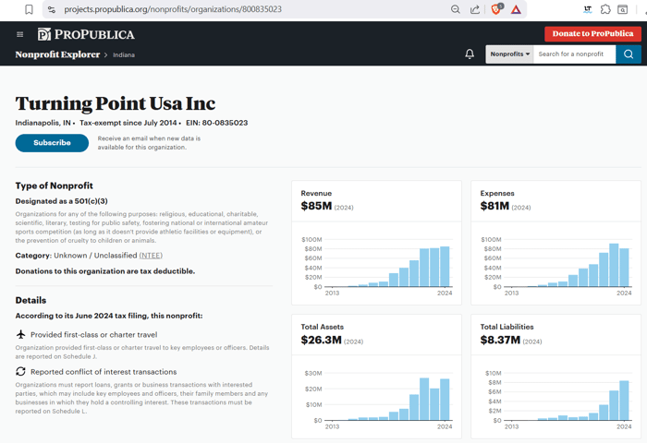Open Brave Shields lion icon

(x=497, y=9)
